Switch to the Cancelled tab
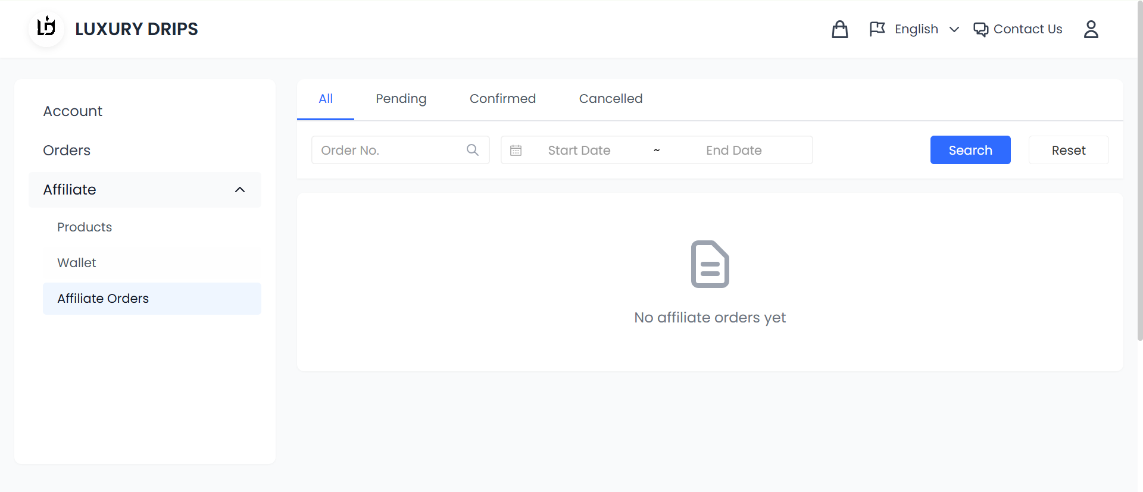 point(611,99)
